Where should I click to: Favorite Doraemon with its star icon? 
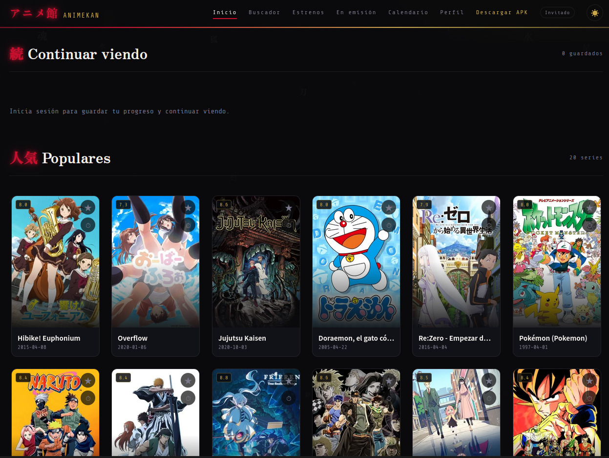tap(389, 208)
